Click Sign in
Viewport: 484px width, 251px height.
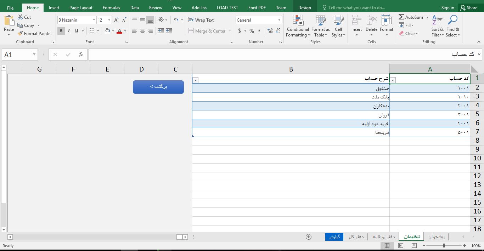(448, 7)
